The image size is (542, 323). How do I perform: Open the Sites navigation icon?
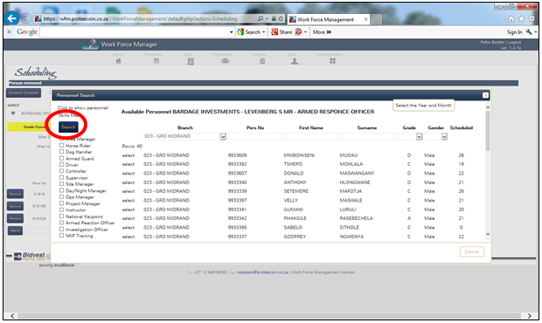click(191, 61)
